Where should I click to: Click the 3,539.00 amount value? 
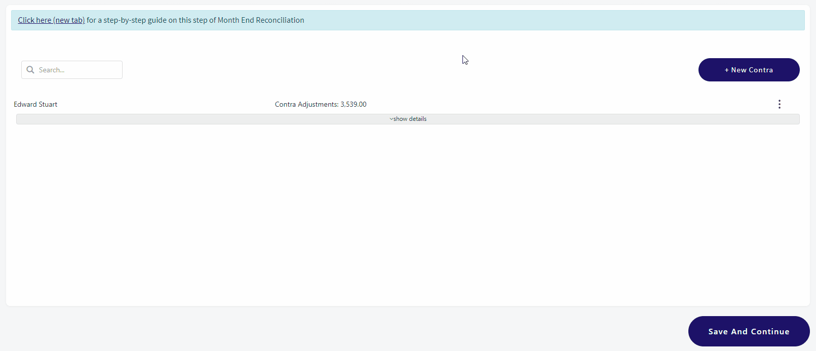point(354,104)
